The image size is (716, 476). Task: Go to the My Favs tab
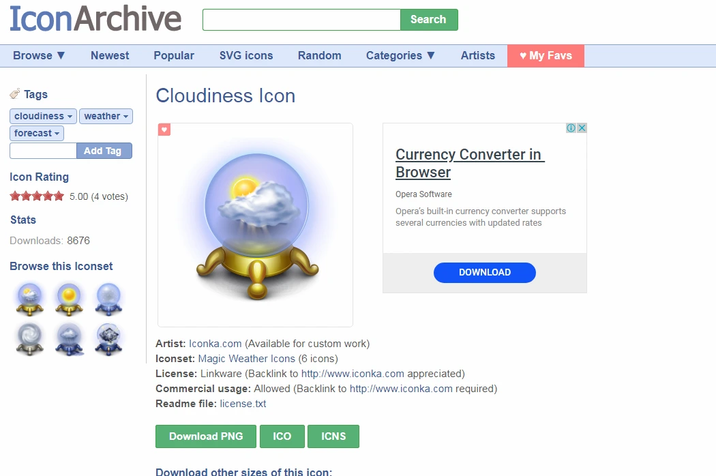click(546, 56)
